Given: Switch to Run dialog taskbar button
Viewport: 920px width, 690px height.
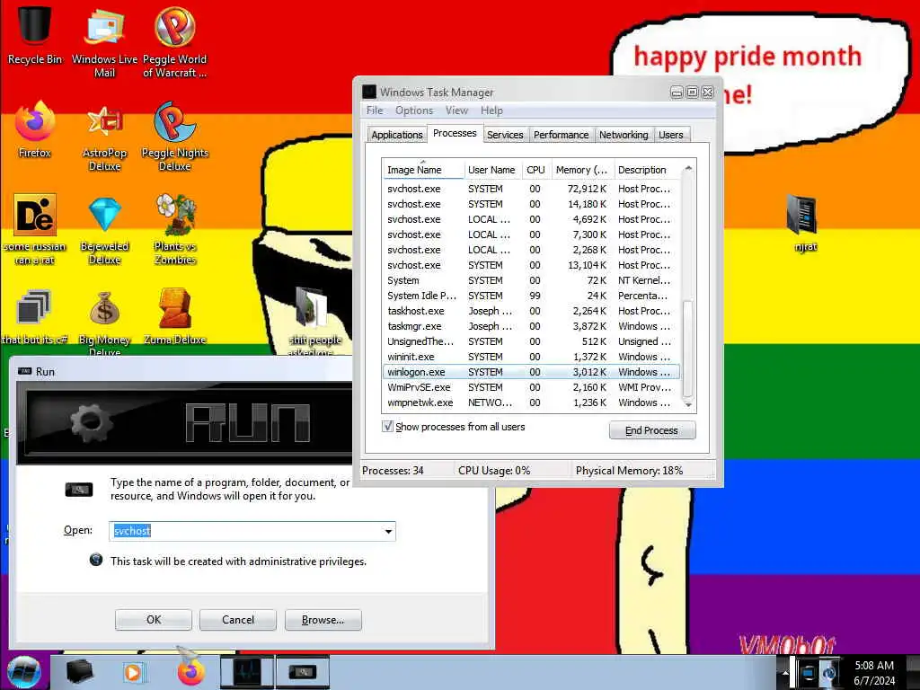Looking at the screenshot, I should click(x=302, y=672).
